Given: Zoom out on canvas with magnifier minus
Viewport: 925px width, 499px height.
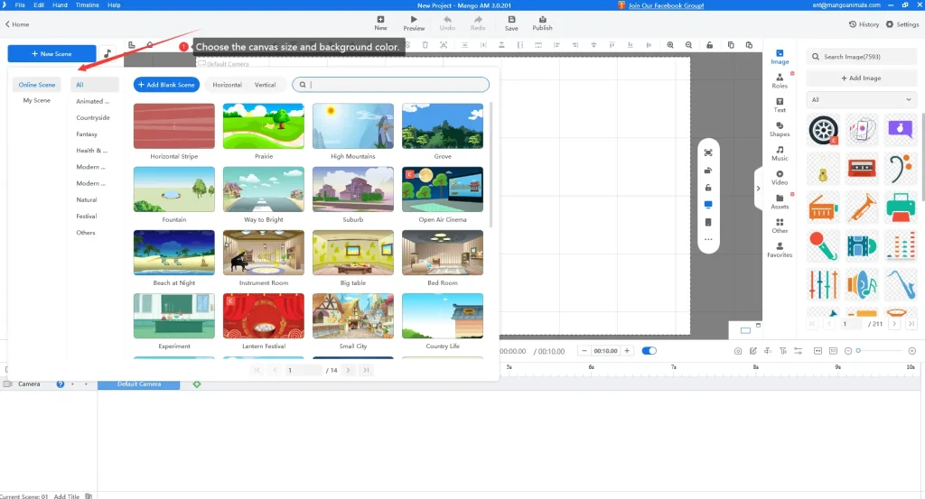Looking at the screenshot, I should point(688,45).
